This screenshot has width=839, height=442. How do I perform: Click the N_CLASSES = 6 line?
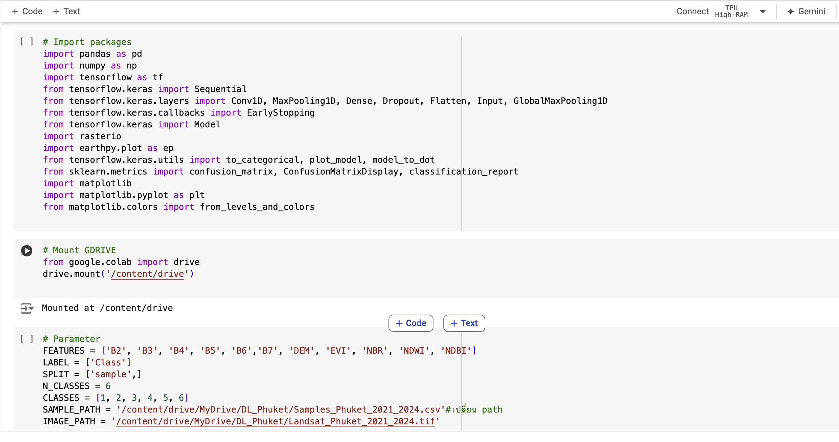(x=77, y=386)
